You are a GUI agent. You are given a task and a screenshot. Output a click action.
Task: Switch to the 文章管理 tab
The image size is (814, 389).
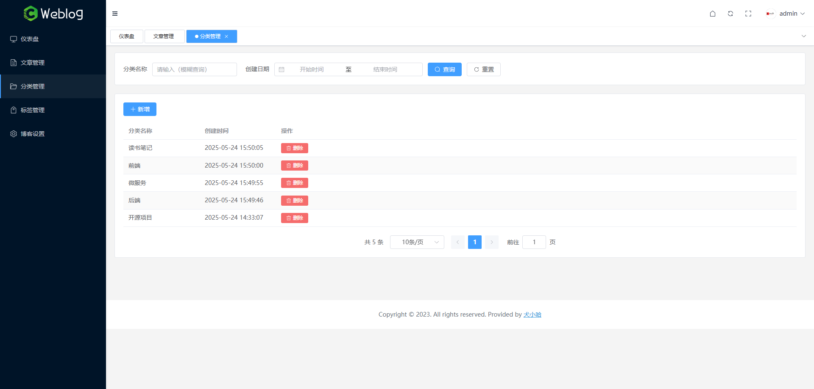[164, 36]
